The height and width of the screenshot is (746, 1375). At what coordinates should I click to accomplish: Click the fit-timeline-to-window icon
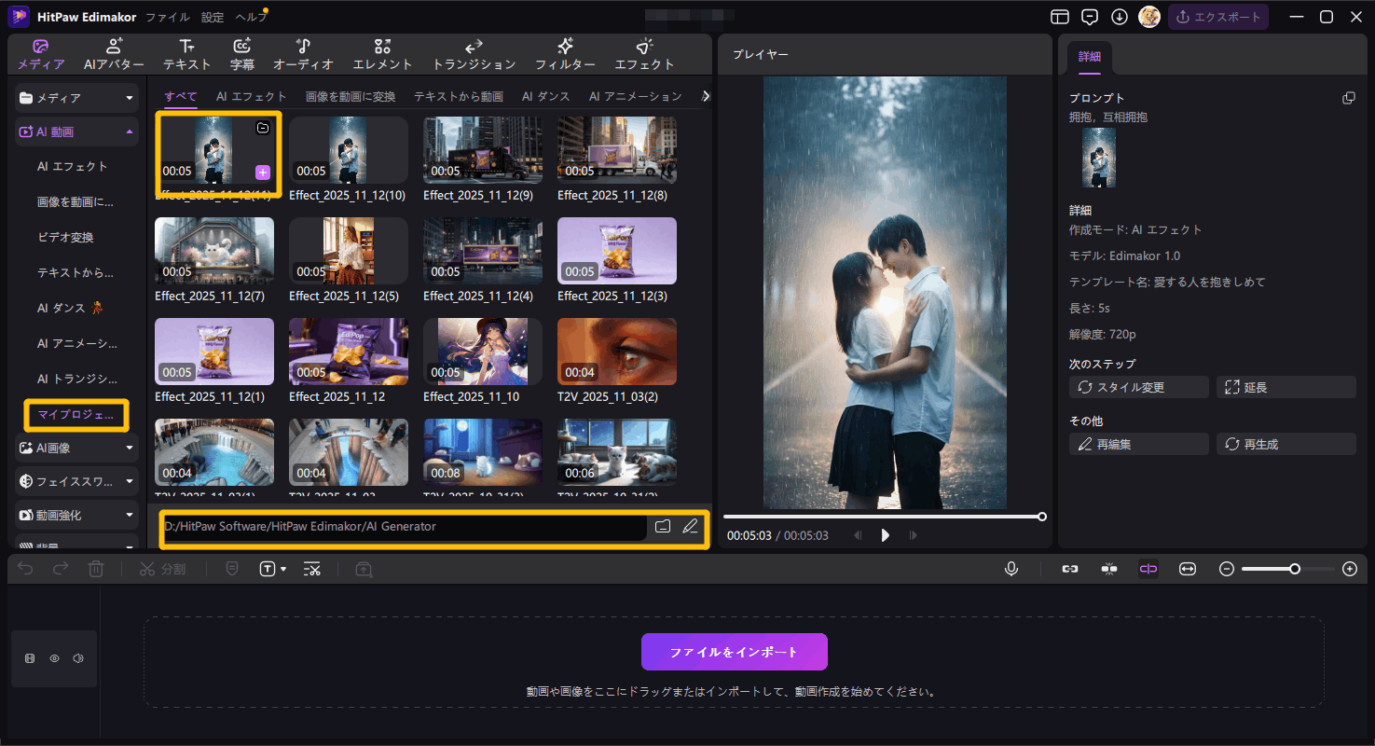[1187, 569]
